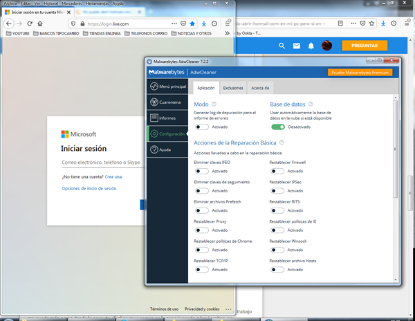Go to Firefox home page

40,24
